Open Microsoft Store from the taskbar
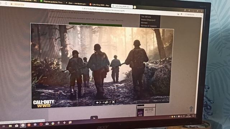The width and height of the screenshot is (230, 129). [17, 125]
